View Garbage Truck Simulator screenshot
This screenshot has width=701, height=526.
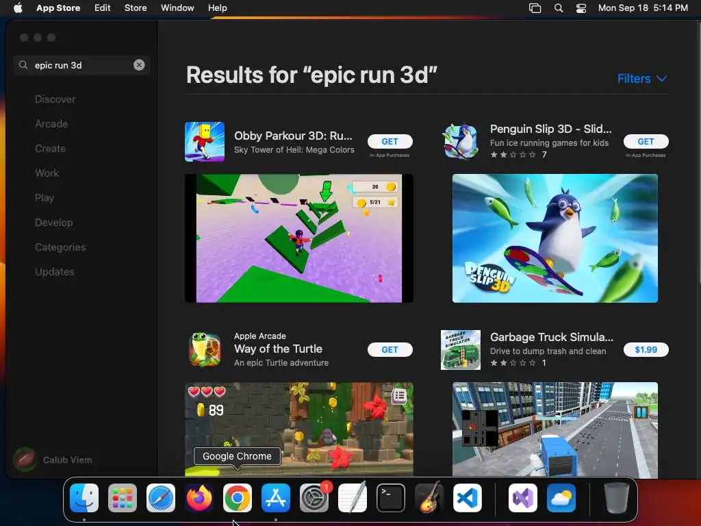click(x=555, y=430)
